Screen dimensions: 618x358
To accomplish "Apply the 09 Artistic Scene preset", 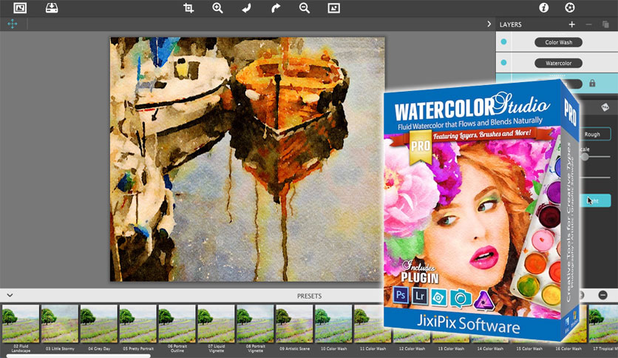I will [x=294, y=323].
